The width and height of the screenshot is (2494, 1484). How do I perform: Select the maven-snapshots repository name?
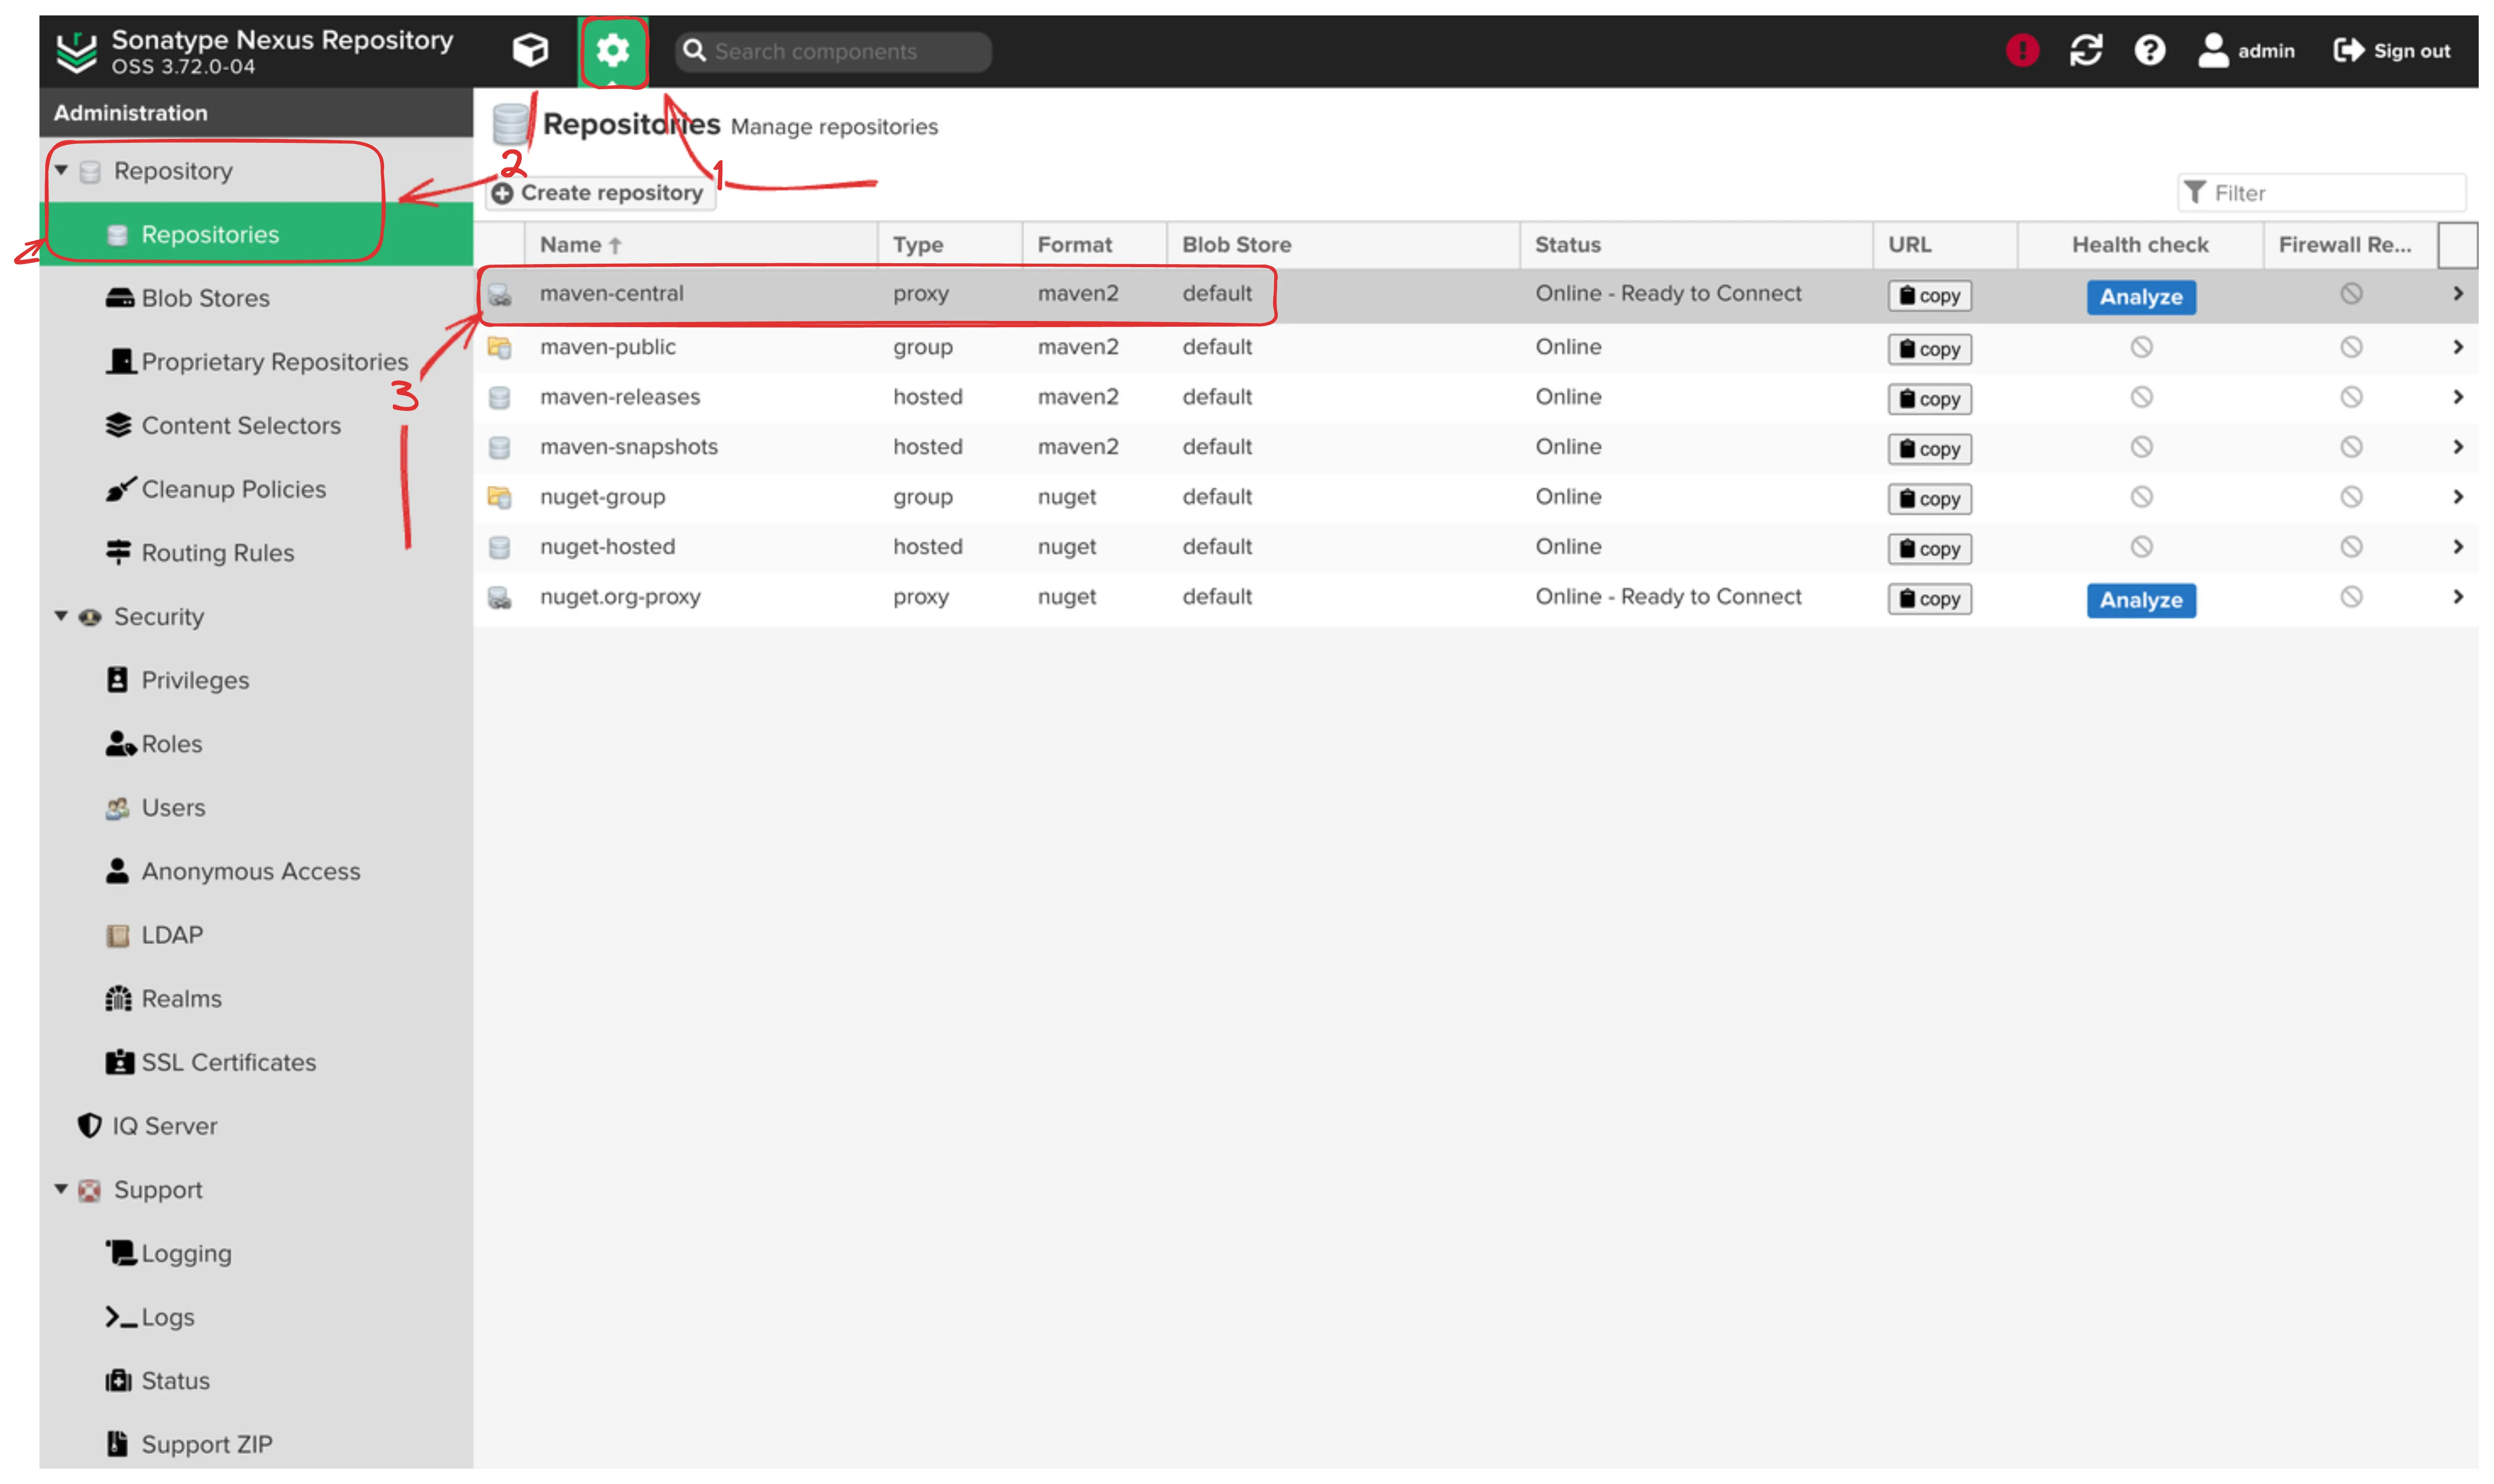[629, 447]
